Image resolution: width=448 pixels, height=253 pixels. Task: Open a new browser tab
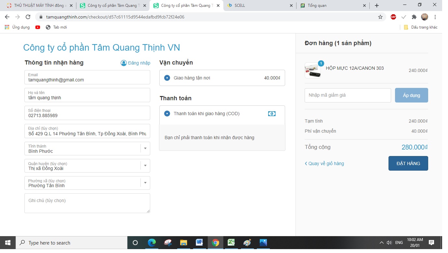click(377, 6)
